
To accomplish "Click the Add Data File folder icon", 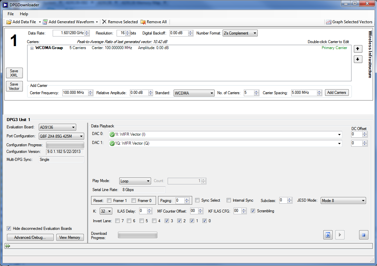I will tap(9, 22).
